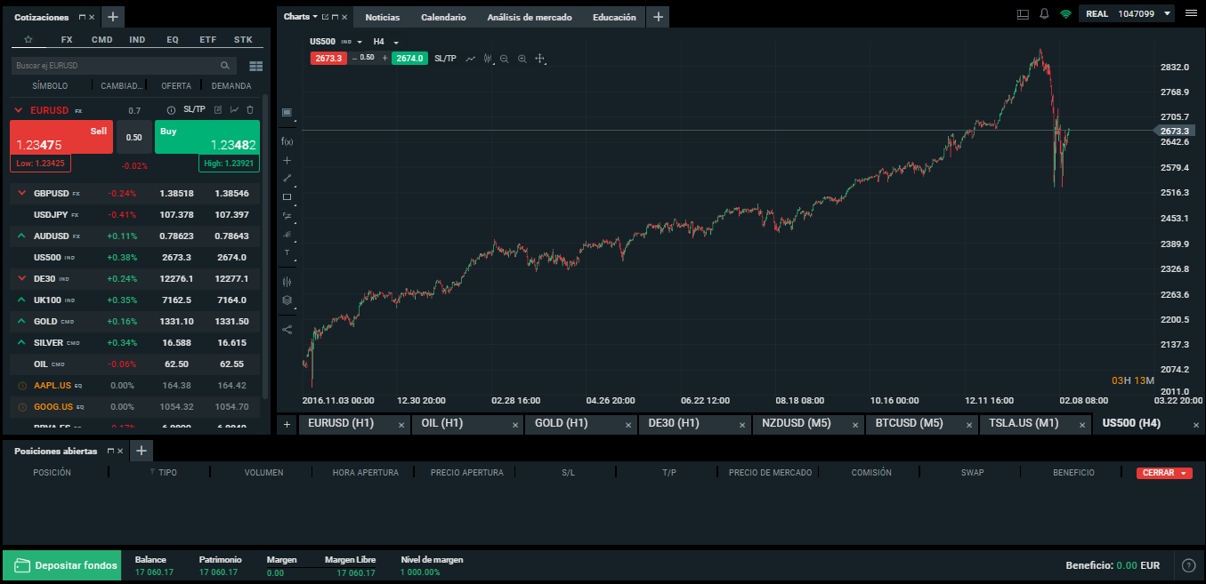Toggle SL/TP for EURUSD quote

click(x=194, y=110)
